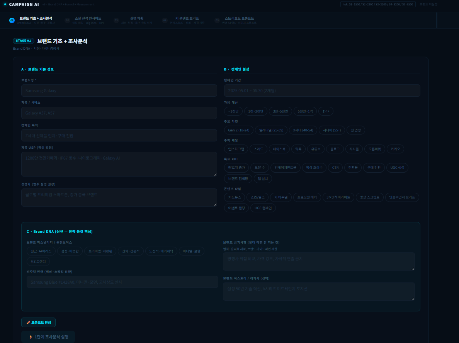
Task: Click the 캠페인 목적 input field
Action: tap(119, 135)
